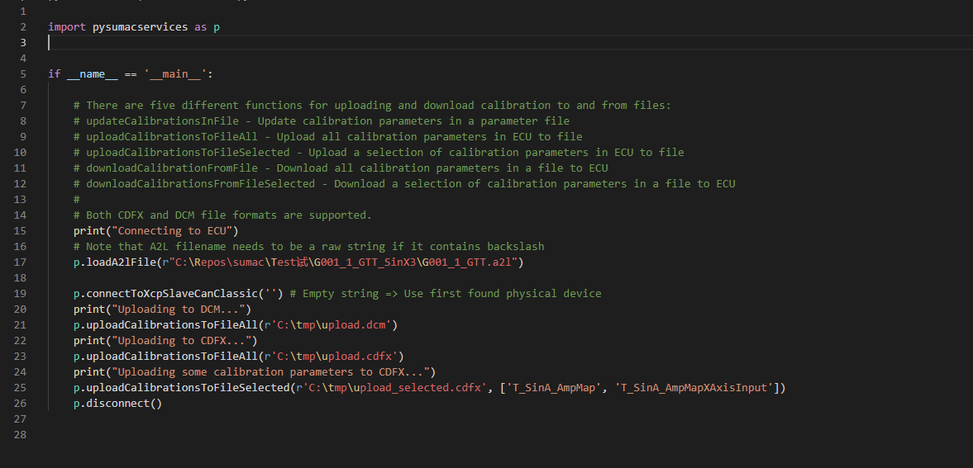
Task: Click the "Connecting to ECU" string
Action: [169, 230]
